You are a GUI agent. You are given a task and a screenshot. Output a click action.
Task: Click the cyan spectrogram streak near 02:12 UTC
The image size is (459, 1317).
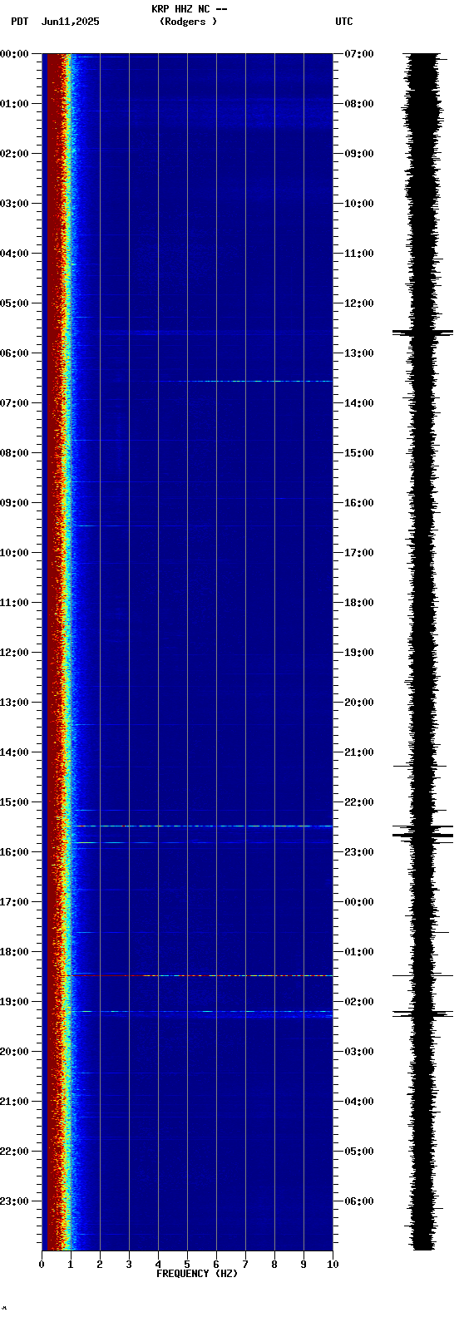click(204, 1012)
